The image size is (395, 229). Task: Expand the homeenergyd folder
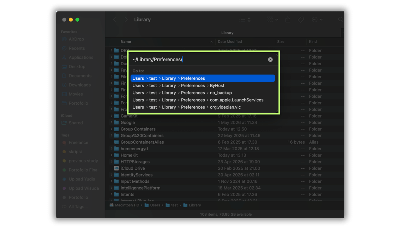[x=112, y=149]
